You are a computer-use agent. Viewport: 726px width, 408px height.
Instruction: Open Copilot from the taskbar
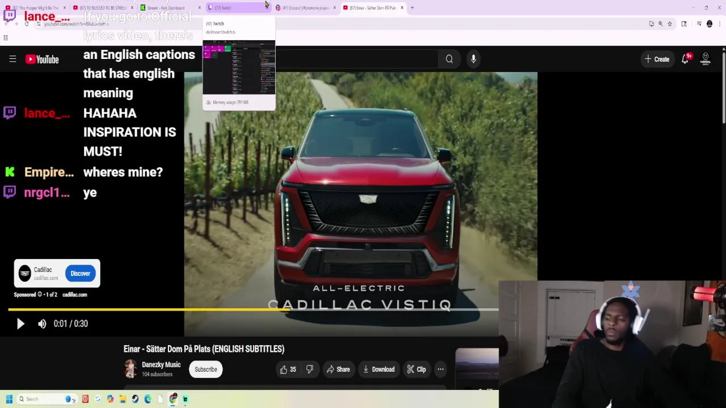pyautogui.click(x=110, y=399)
